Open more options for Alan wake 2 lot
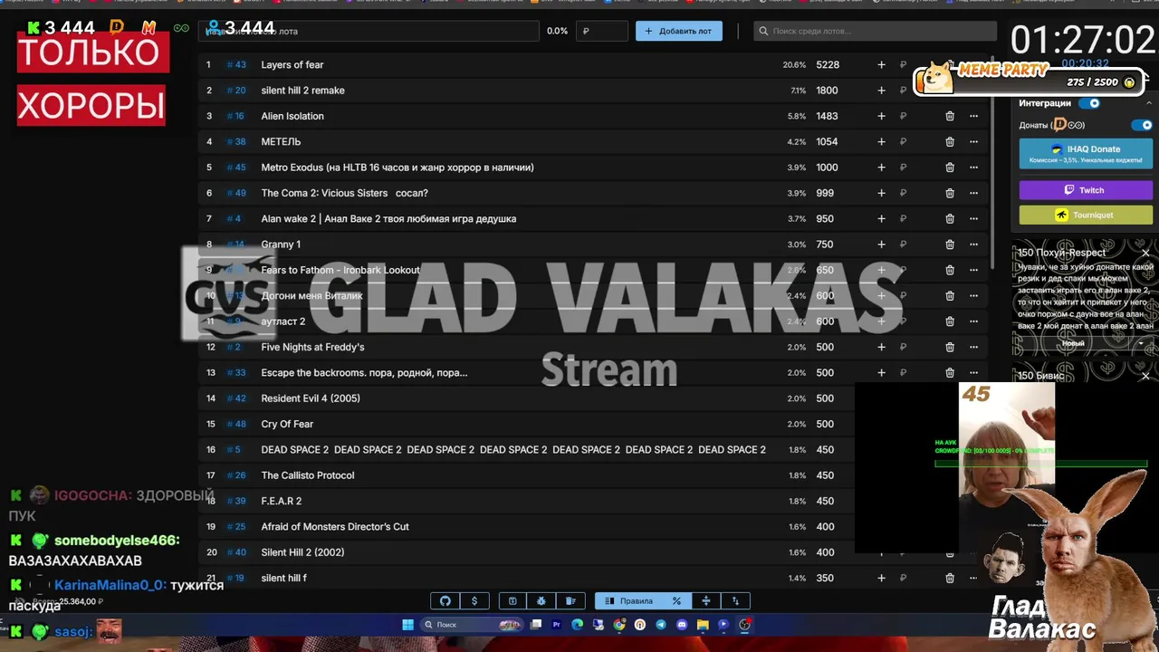 click(973, 219)
